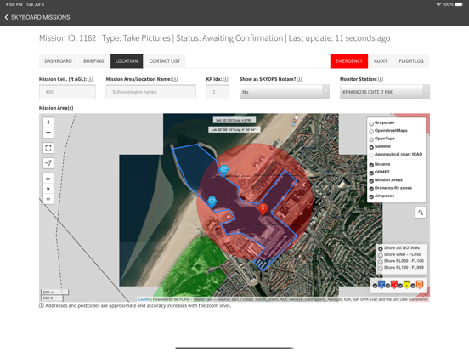This screenshot has height=352, width=469.
Task: Tap the red map marker in the harbor
Action: 263,209
